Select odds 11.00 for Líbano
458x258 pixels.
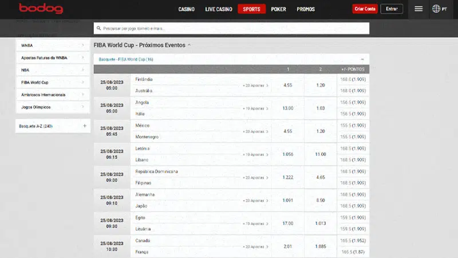click(321, 154)
